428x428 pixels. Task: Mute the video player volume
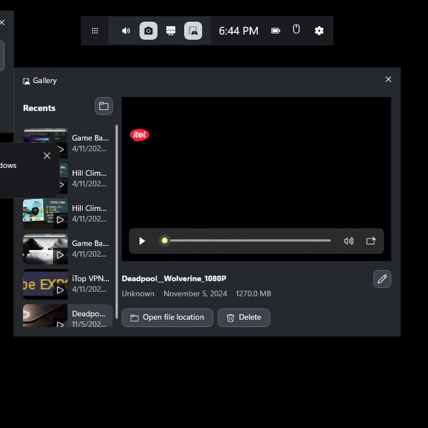click(349, 241)
